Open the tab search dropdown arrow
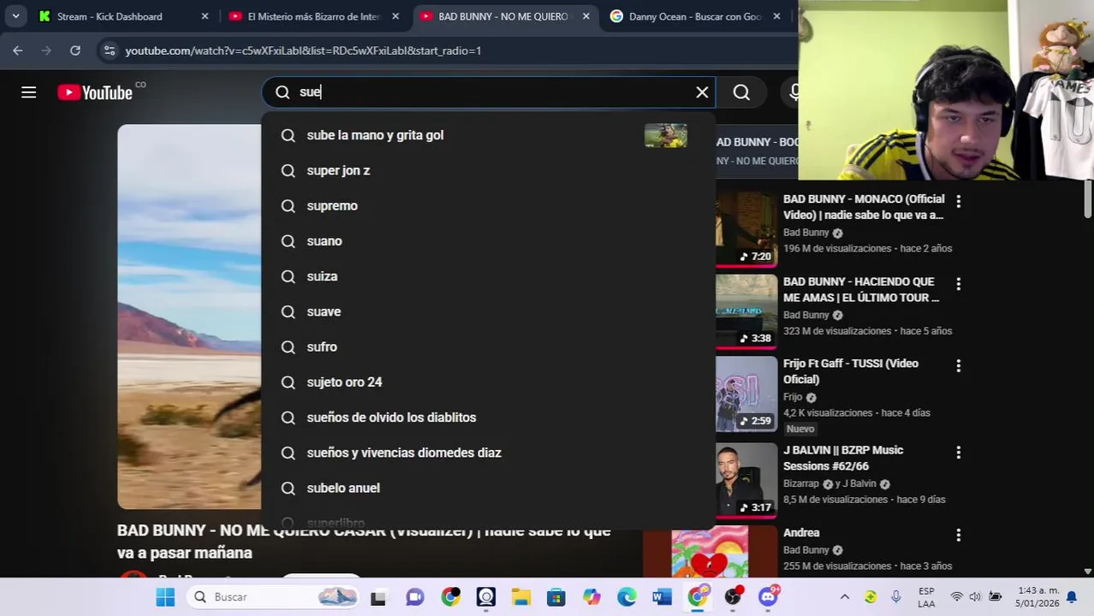This screenshot has width=1094, height=616. click(15, 16)
